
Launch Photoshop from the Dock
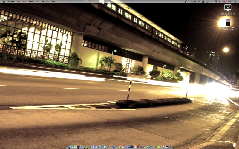tap(129, 147)
